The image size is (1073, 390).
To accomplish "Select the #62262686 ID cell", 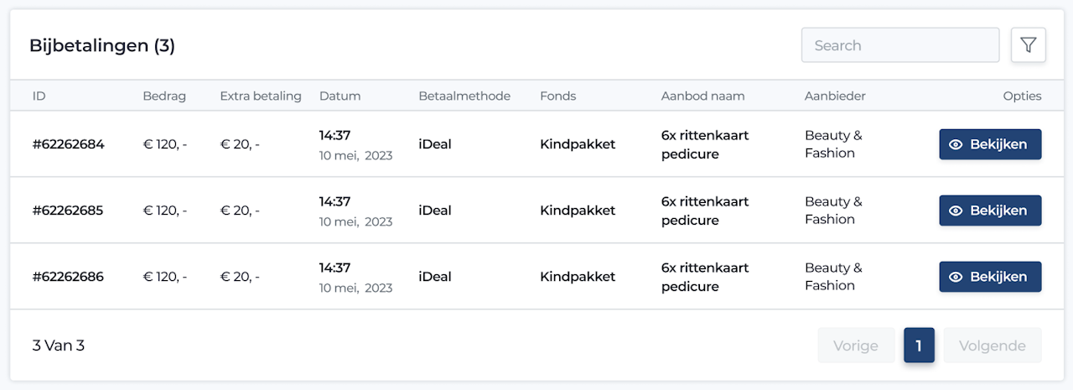I will tap(68, 277).
